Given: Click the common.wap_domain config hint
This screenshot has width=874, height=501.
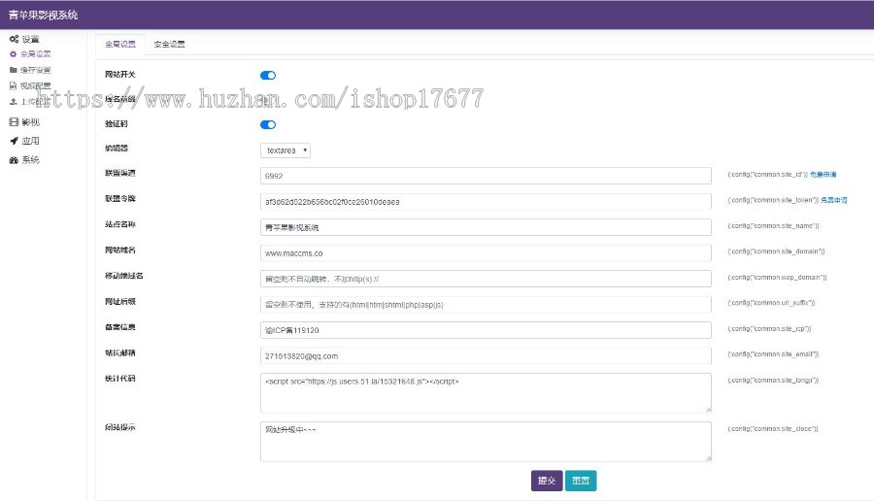Looking at the screenshot, I should tap(777, 277).
